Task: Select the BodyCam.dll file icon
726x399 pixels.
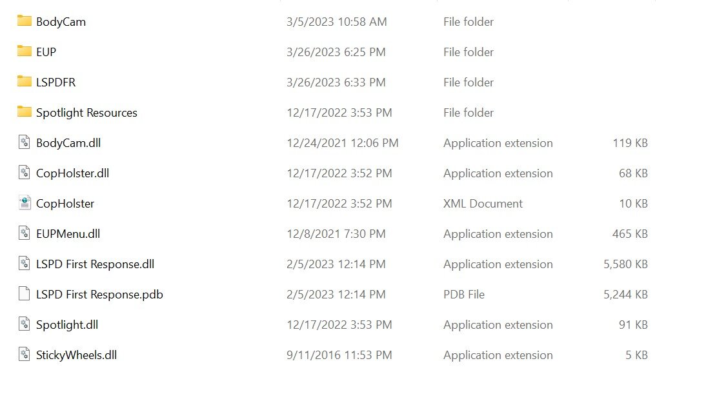Action: (25, 142)
